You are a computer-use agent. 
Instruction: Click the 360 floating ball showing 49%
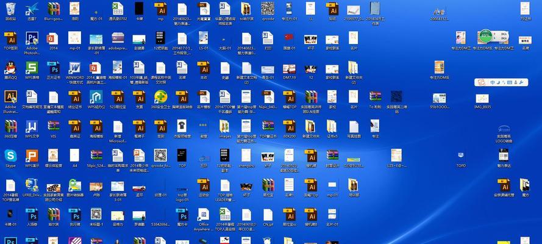[486, 35]
